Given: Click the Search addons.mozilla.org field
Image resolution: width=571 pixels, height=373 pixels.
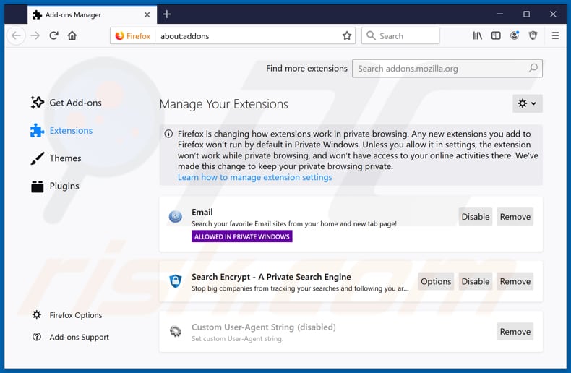Looking at the screenshot, I should [447, 69].
